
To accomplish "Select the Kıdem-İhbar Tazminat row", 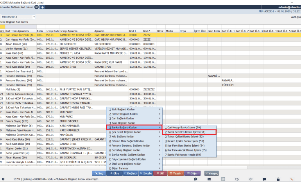I will (x=150, y=71).
